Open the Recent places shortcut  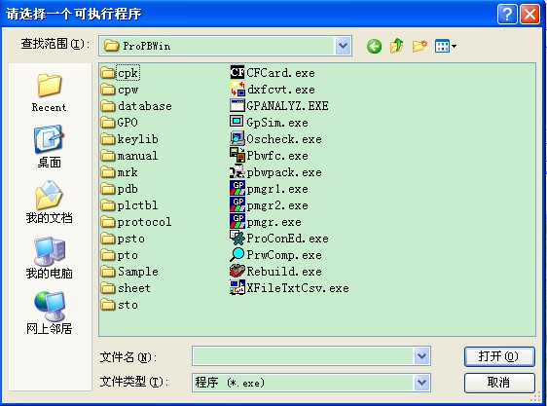pos(50,92)
